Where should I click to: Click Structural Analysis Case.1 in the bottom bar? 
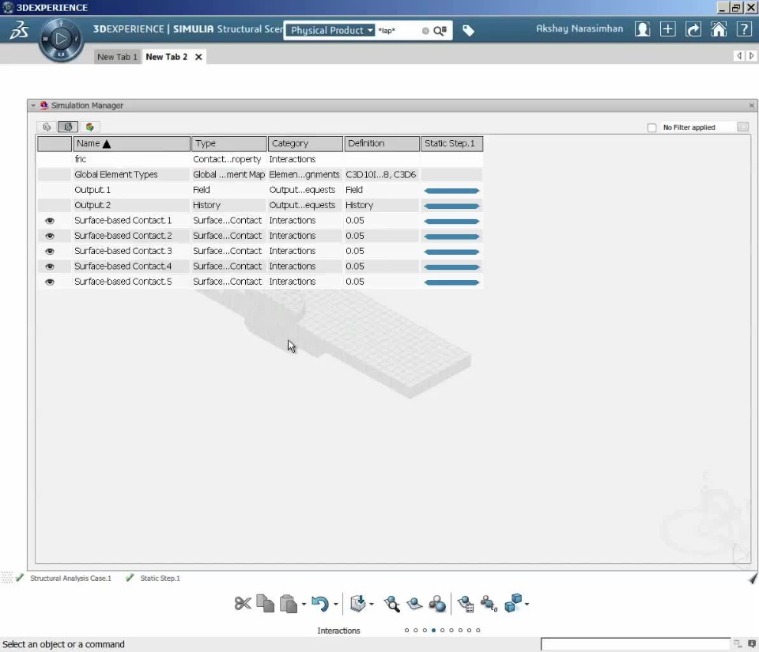pos(70,578)
